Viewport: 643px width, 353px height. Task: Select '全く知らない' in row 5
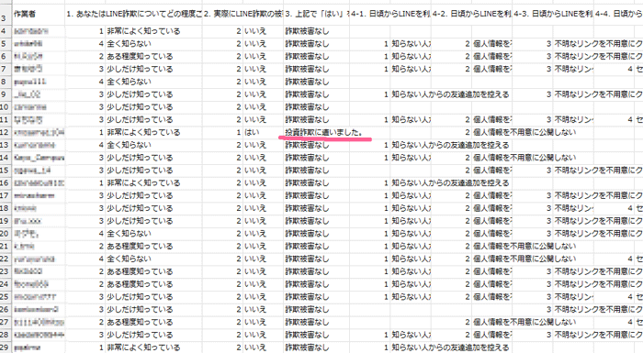tap(129, 44)
